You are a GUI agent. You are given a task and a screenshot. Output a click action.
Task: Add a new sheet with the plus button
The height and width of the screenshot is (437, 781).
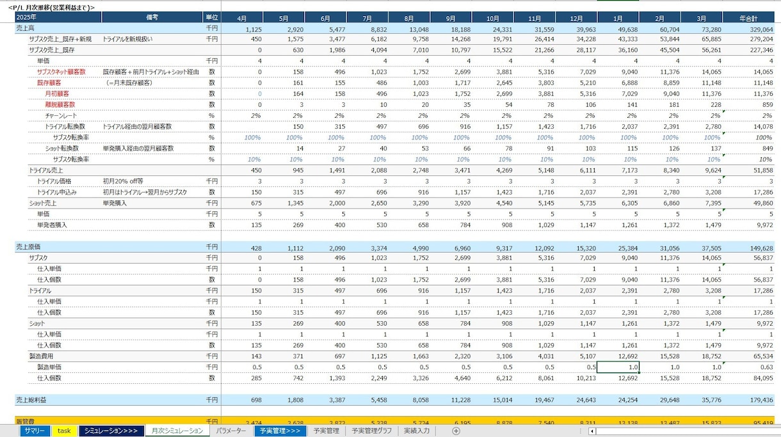456,431
